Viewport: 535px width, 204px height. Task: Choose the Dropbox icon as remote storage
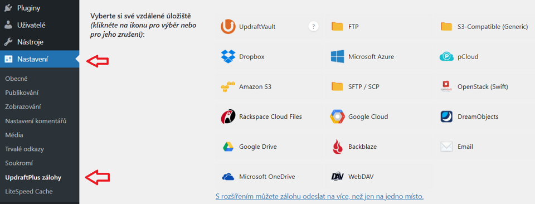click(x=228, y=57)
